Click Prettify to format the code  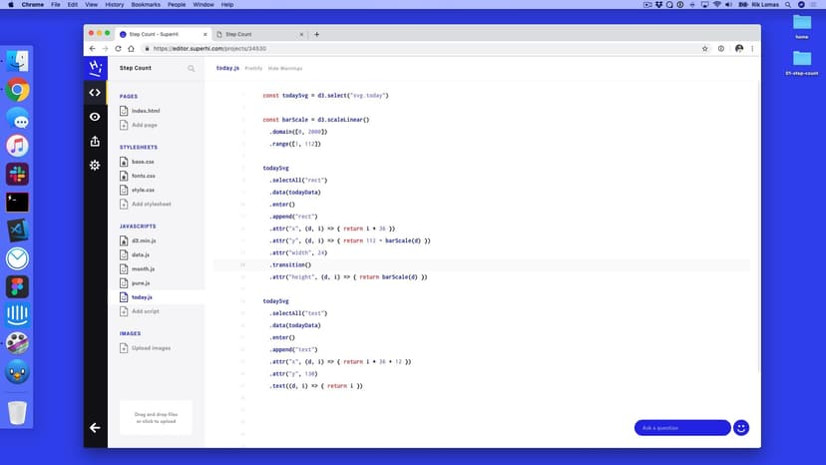[x=254, y=69]
